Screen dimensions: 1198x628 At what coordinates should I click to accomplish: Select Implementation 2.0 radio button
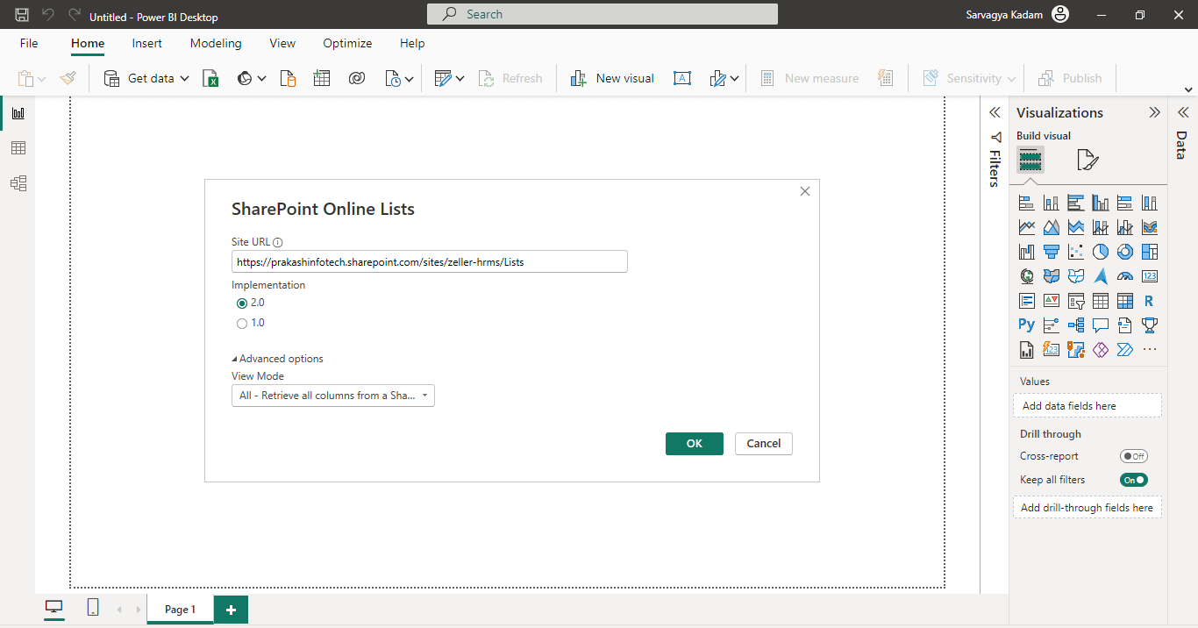coord(242,303)
